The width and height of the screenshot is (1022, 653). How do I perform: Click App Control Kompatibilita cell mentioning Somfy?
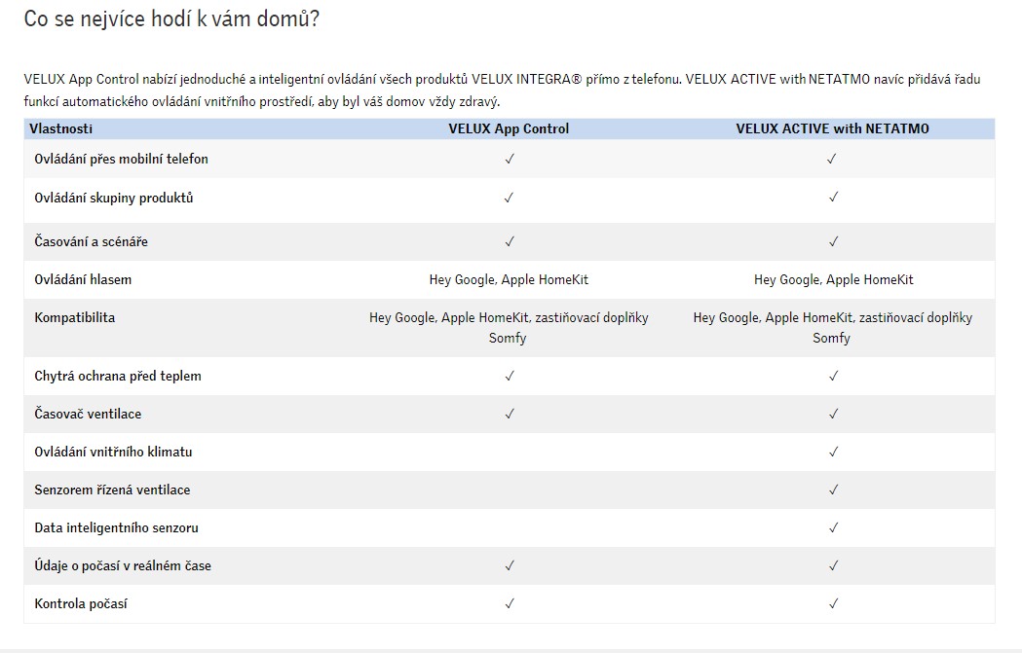click(509, 328)
